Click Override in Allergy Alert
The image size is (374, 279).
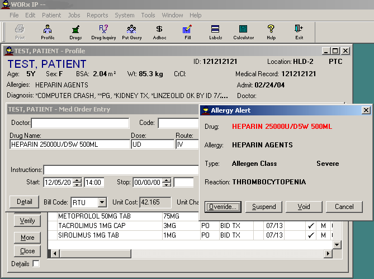coord(223,207)
